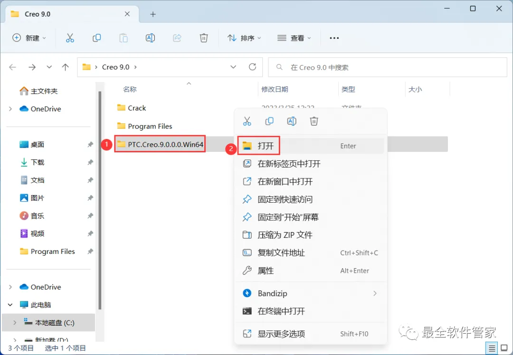Click the Paste icon in the toolbar
513x355 pixels.
click(x=123, y=38)
